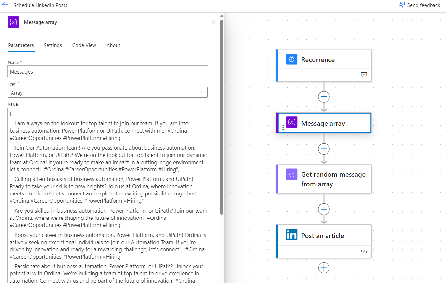Select the Recurrence trigger card
The height and width of the screenshot is (283, 446).
pos(324,65)
